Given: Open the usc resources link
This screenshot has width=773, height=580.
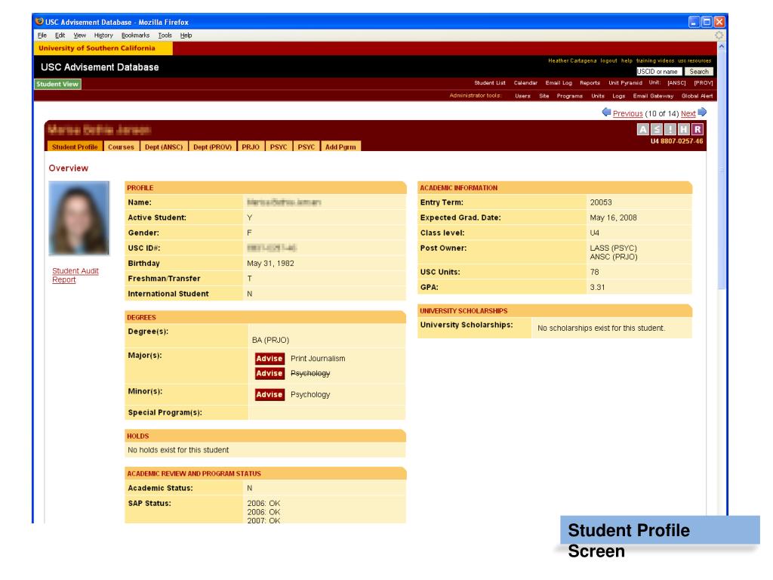Looking at the screenshot, I should (x=694, y=60).
